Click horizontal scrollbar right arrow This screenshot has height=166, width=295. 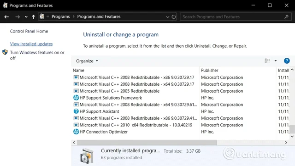coord(286,143)
